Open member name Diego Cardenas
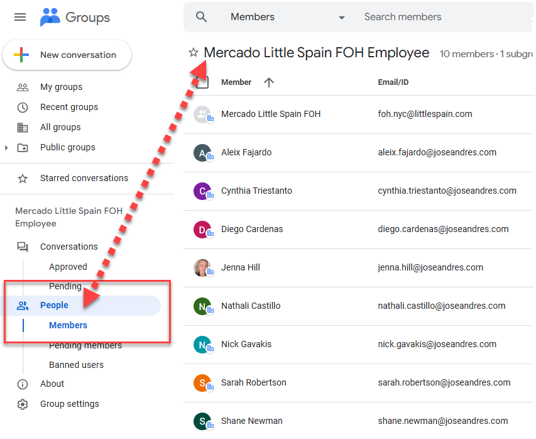 [x=252, y=229]
